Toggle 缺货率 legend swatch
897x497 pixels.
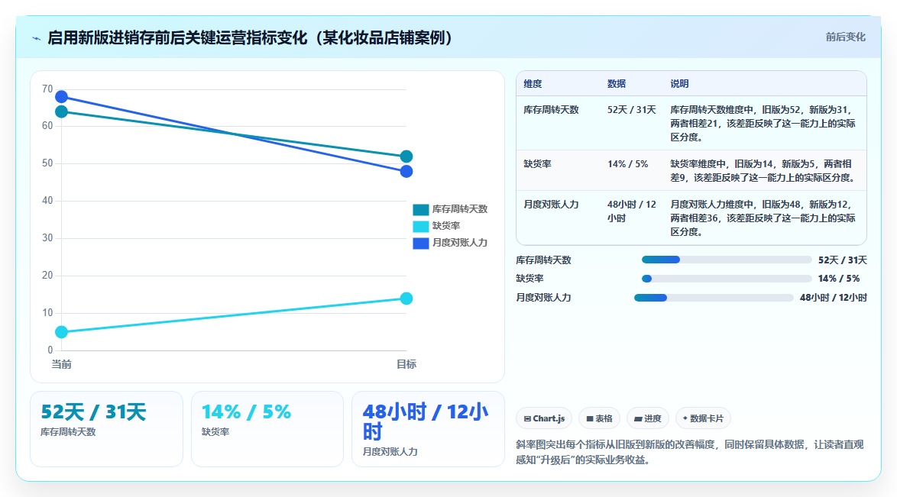pyautogui.click(x=420, y=226)
